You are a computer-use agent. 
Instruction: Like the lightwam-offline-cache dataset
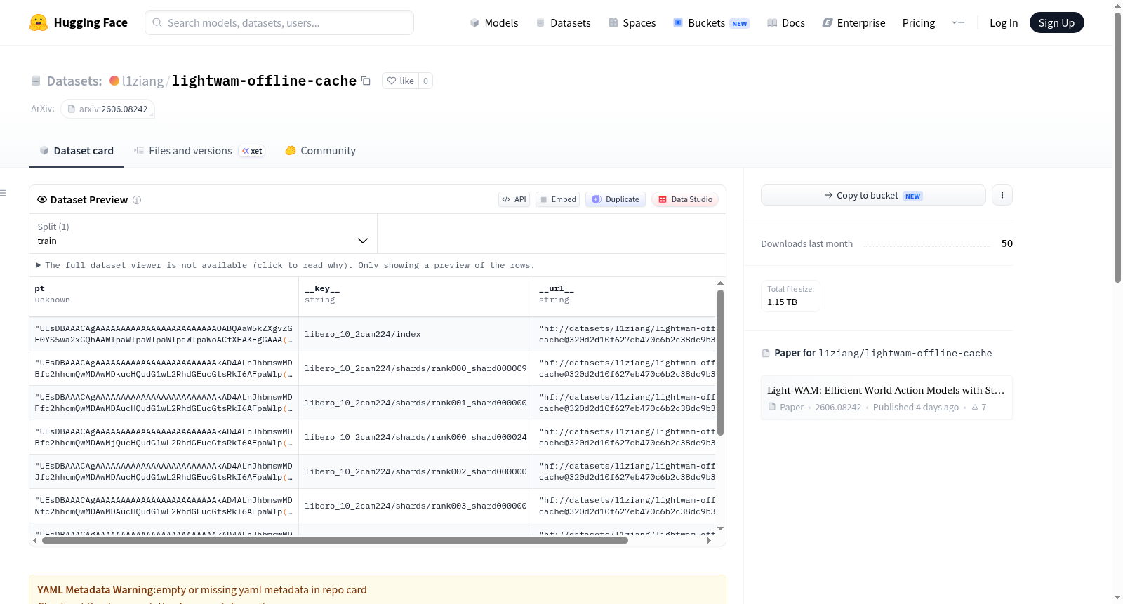(x=401, y=81)
